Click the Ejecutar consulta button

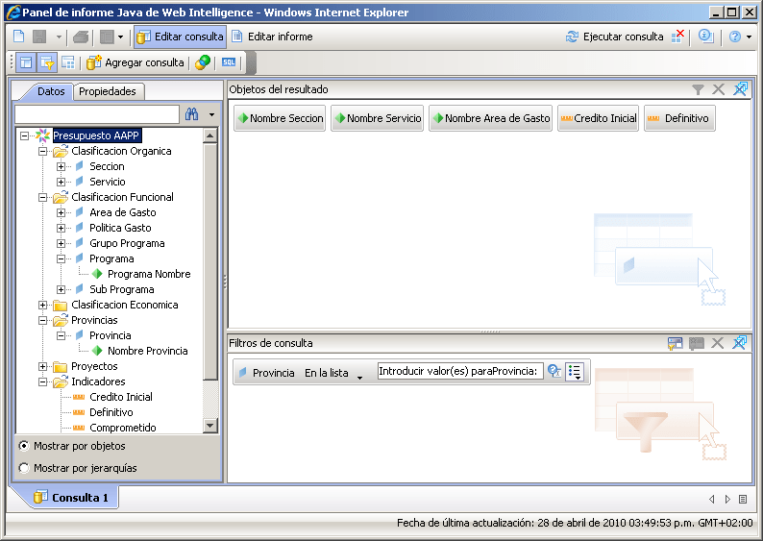pyautogui.click(x=615, y=37)
